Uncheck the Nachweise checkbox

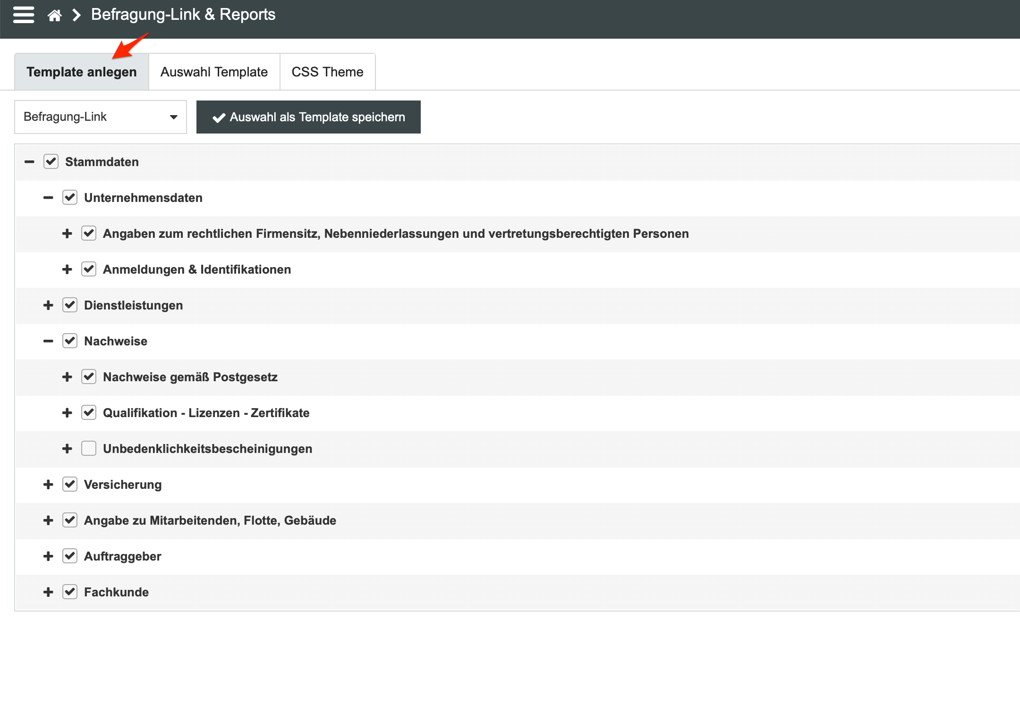(70, 341)
